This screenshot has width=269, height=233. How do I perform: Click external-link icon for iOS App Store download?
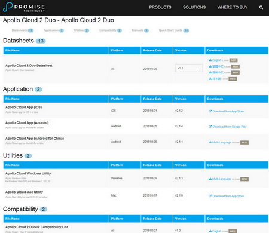tap(210, 111)
